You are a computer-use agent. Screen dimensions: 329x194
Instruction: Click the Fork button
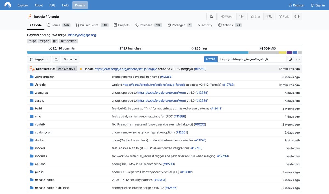pyautogui.click(x=283, y=16)
